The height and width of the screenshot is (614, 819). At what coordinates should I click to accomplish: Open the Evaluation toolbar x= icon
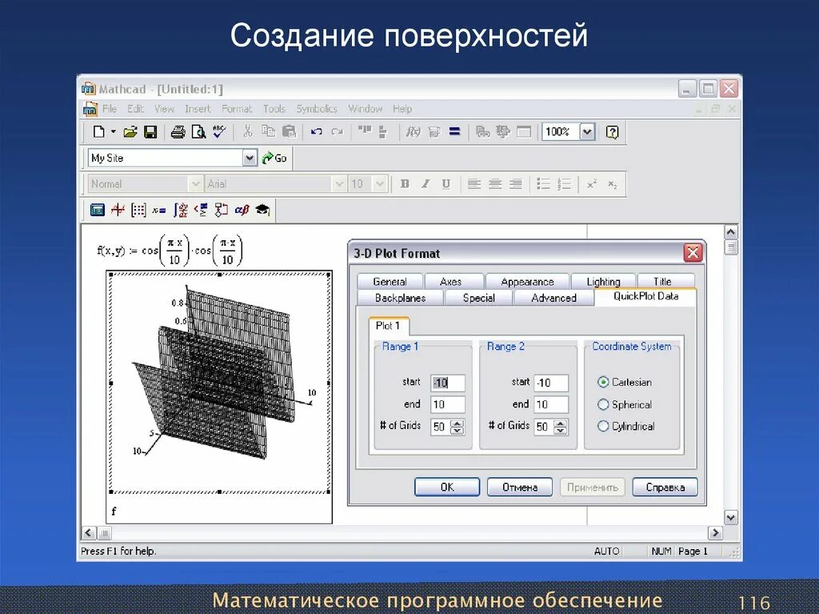click(159, 211)
